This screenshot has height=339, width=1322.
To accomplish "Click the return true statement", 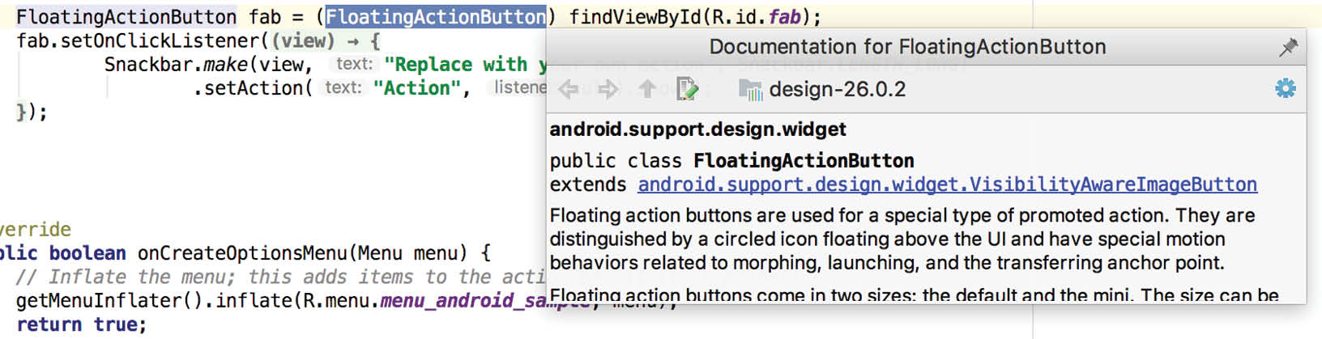I will [81, 324].
